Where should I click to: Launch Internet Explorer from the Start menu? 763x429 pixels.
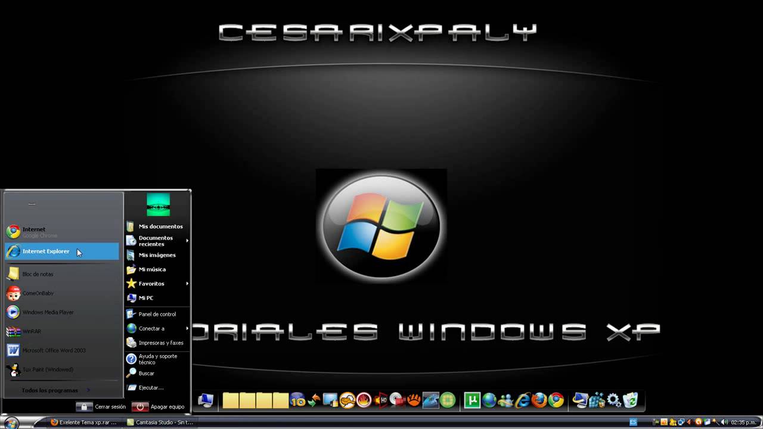(61, 251)
